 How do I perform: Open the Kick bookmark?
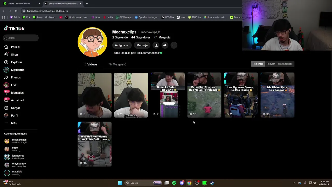(26, 17)
